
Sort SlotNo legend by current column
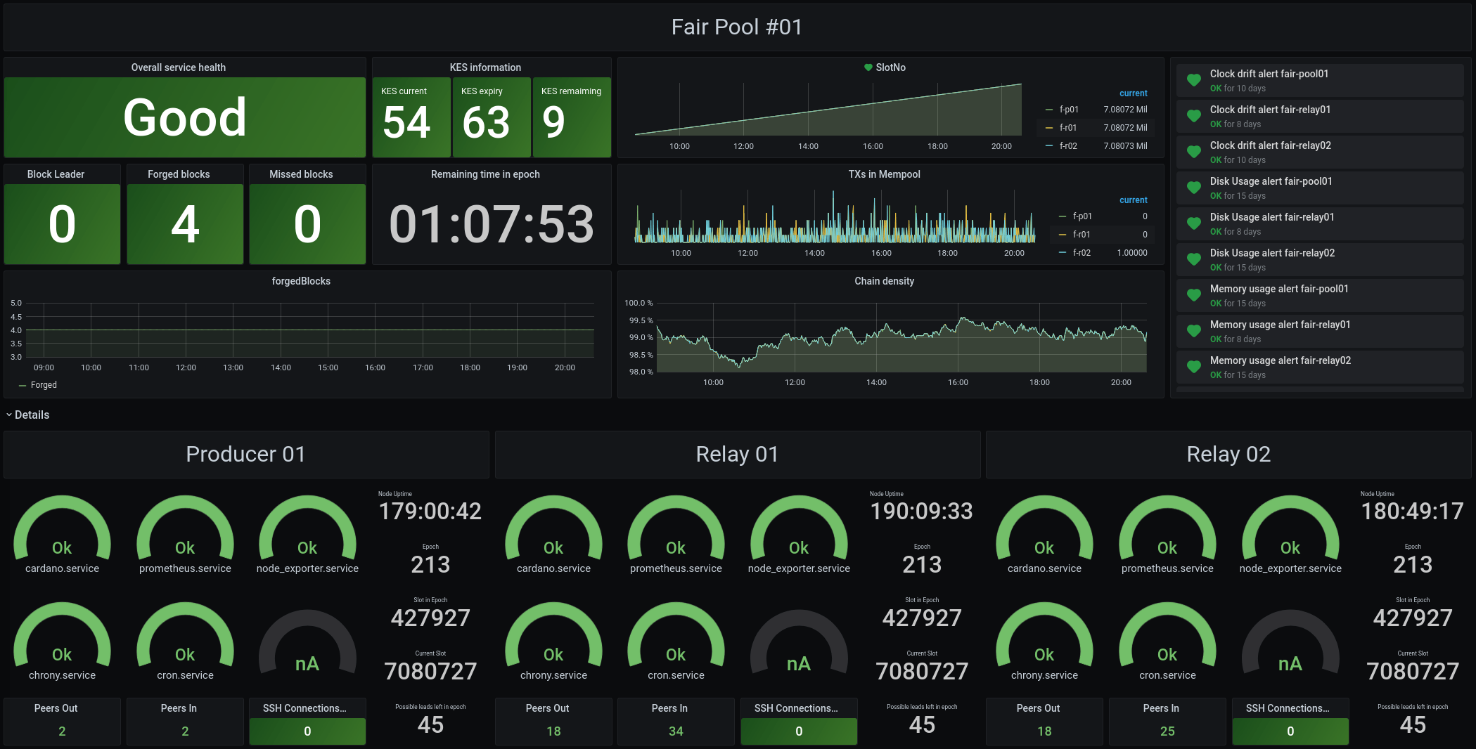pos(1133,93)
